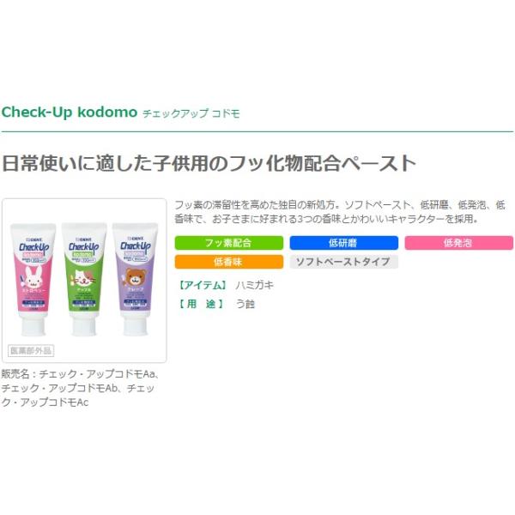Click the cat character icon on green tube
This screenshot has width=515, height=515.
point(83,277)
